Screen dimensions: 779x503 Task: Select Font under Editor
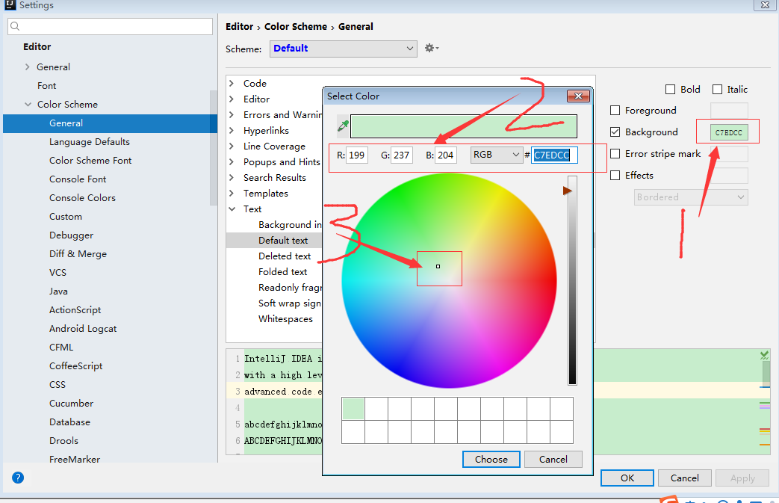(47, 85)
